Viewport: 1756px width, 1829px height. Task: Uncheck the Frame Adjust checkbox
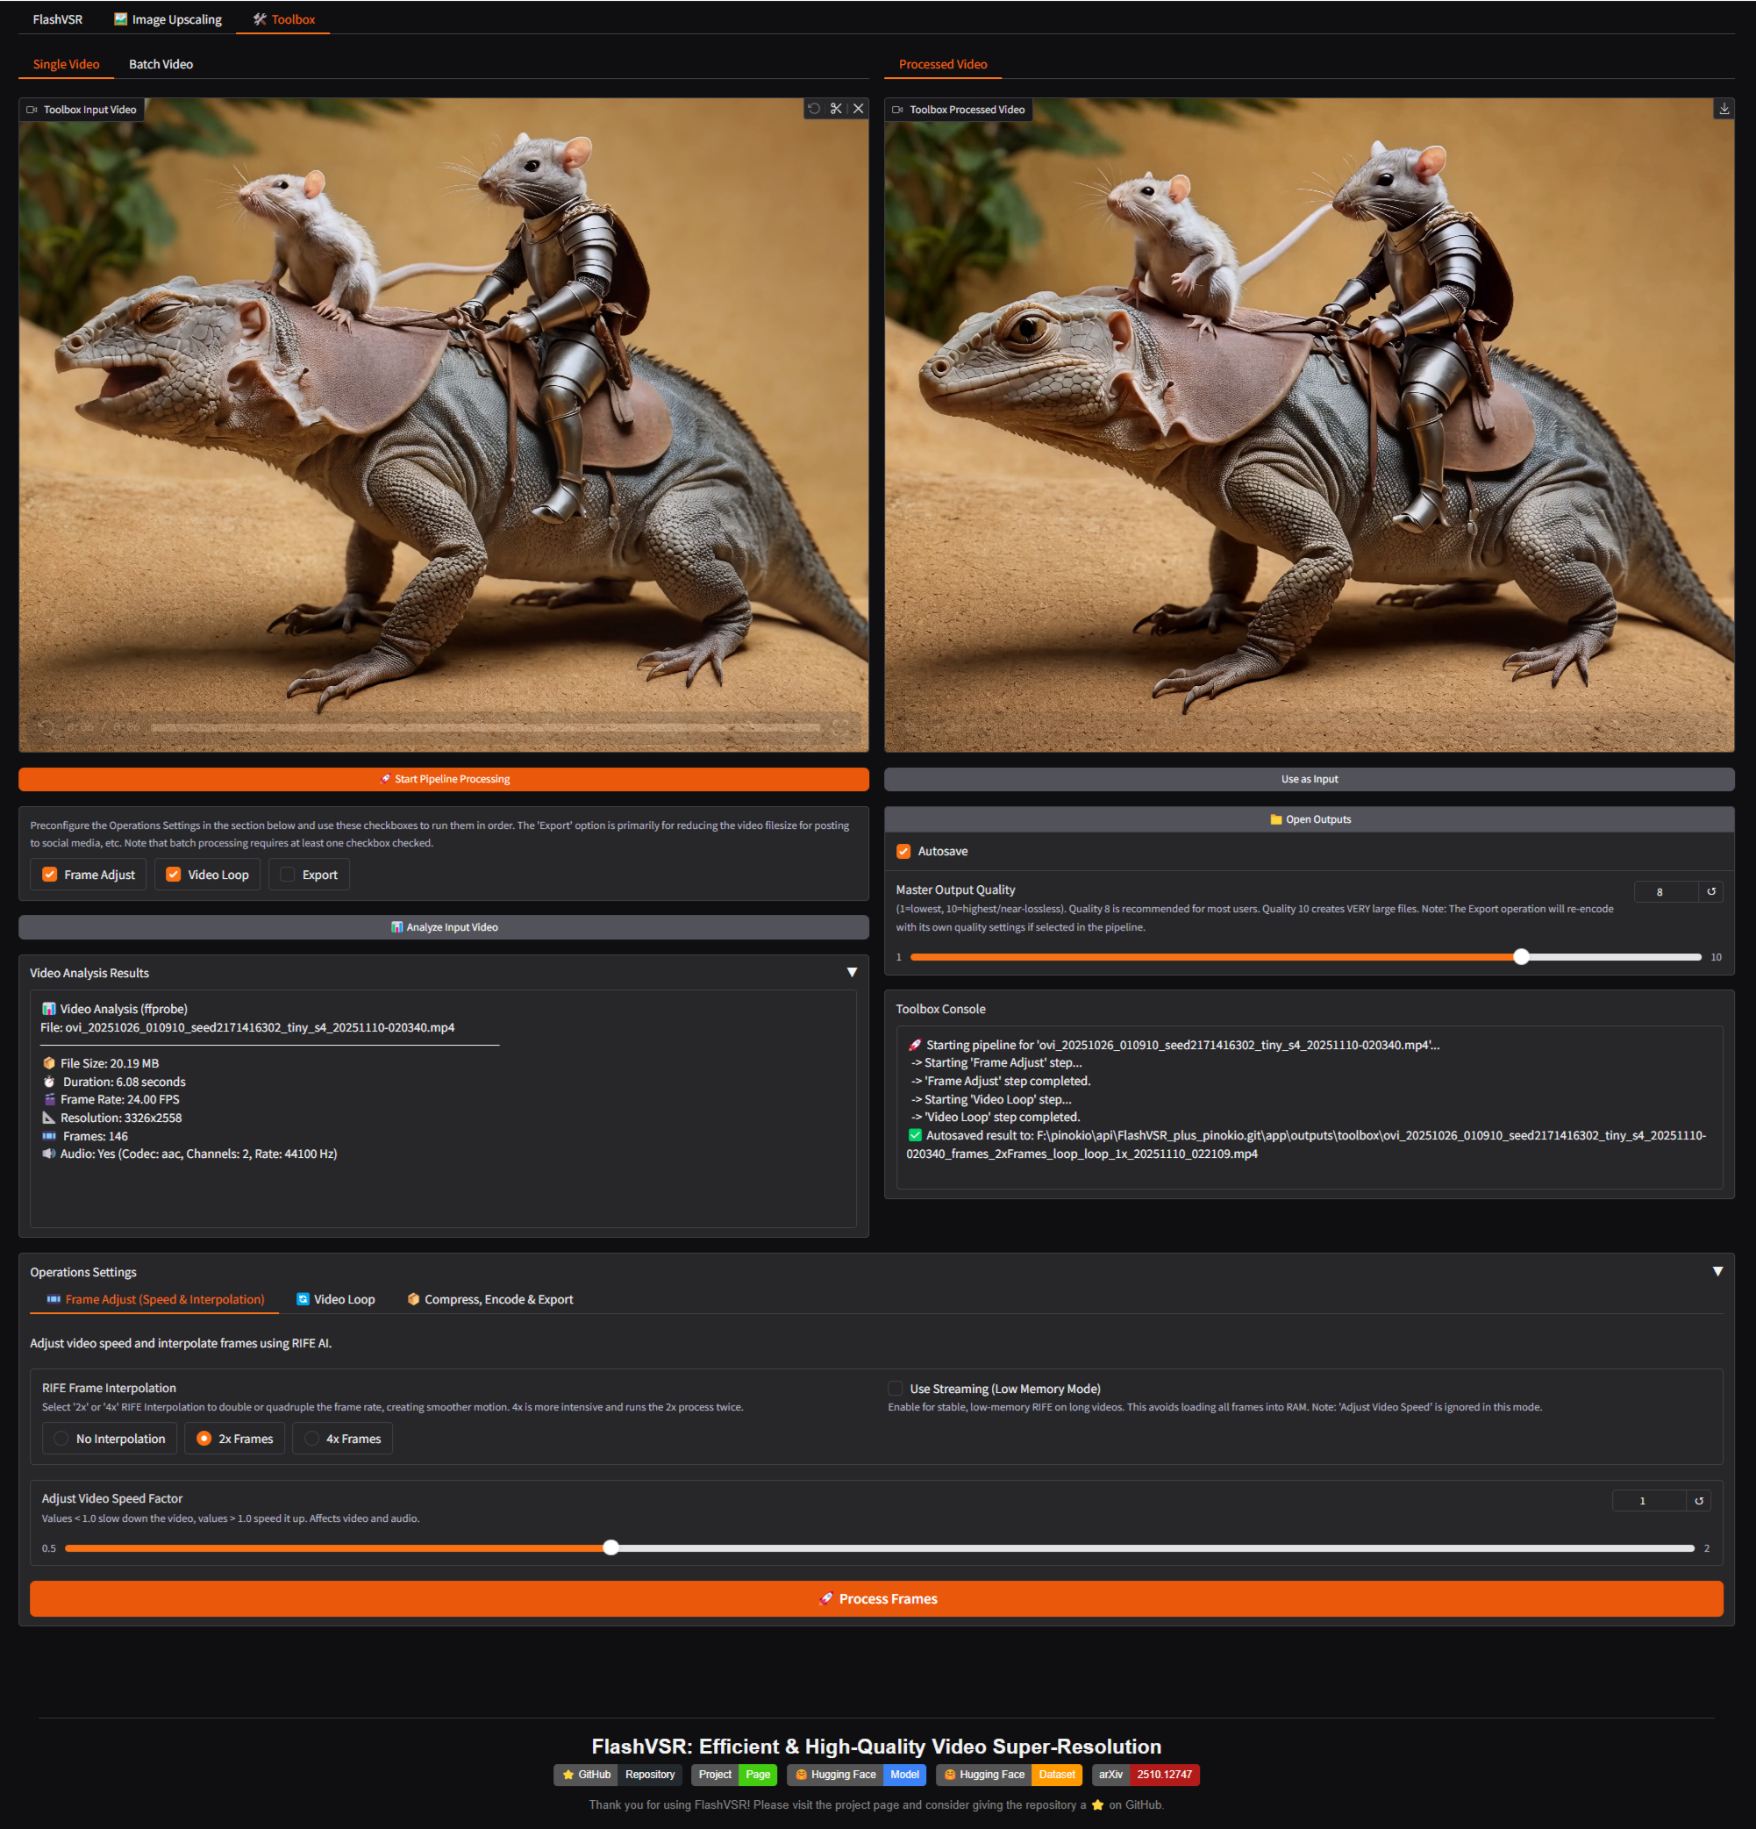pyautogui.click(x=50, y=875)
